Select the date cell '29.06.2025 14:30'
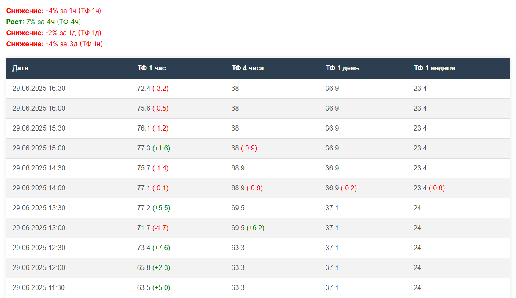Screen dimensions: 516x298 pyautogui.click(x=39, y=168)
